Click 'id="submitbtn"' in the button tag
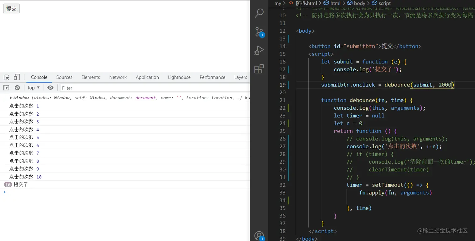This screenshot has height=241, width=475. (x=356, y=46)
